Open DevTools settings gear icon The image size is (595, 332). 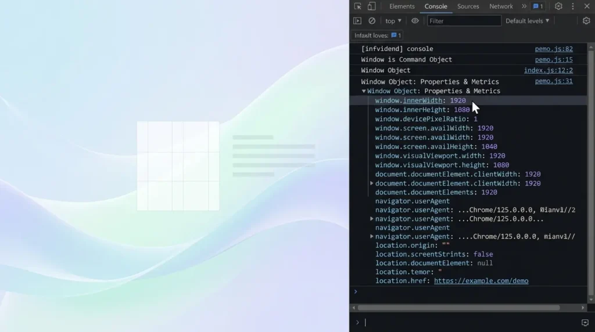point(558,6)
